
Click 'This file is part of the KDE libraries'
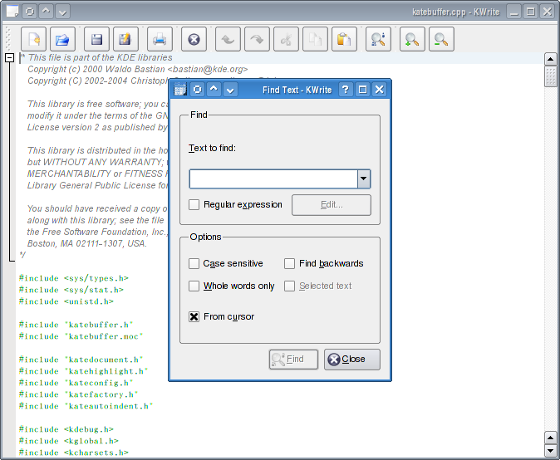click(100, 58)
